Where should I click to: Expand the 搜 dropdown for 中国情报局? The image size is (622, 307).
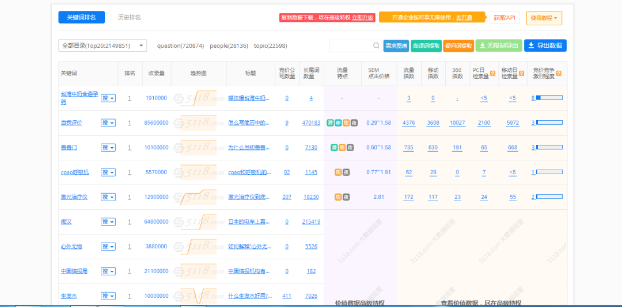tap(108, 271)
